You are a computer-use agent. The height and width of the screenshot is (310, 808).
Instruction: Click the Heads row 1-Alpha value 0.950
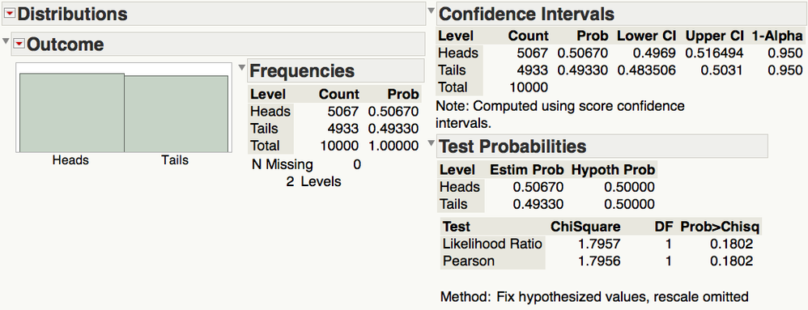click(x=785, y=53)
